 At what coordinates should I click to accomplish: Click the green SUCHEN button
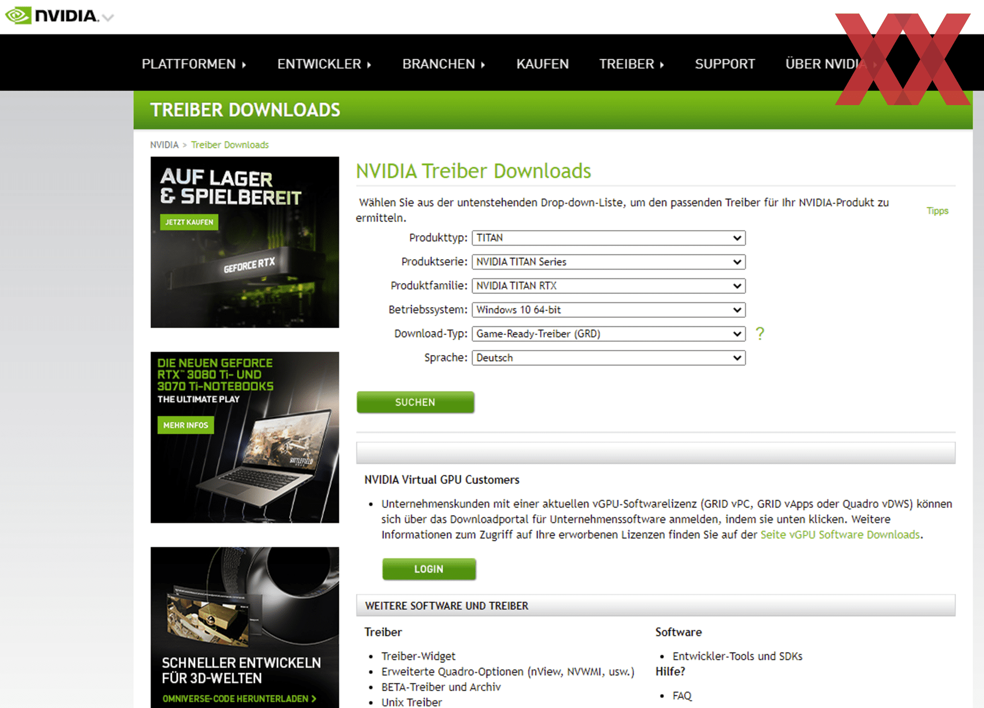pyautogui.click(x=415, y=402)
